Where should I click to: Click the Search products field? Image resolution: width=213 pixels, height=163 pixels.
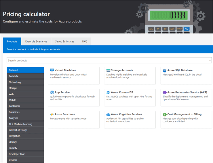pyautogui.click(x=109, y=60)
